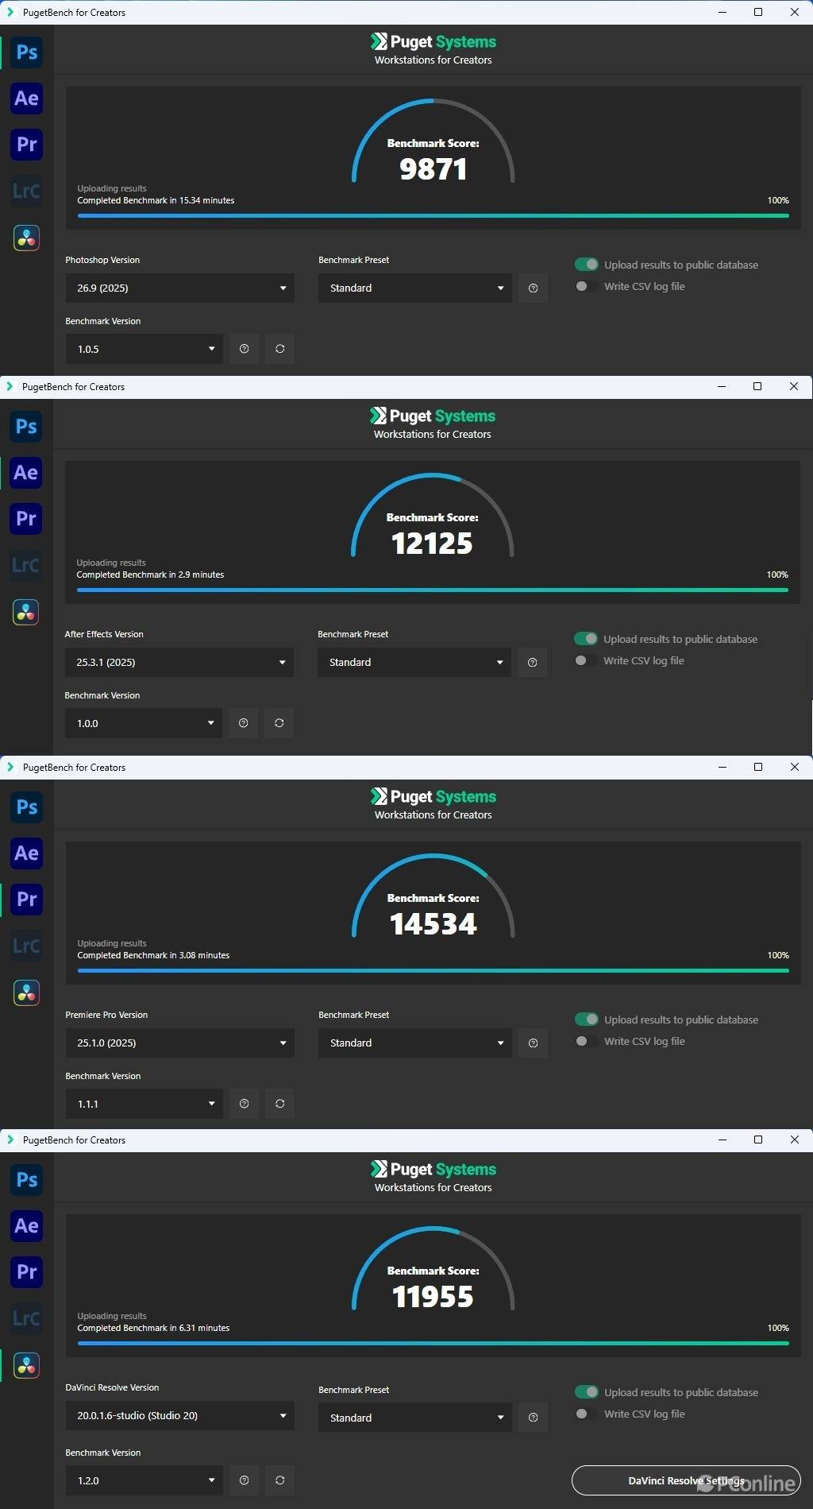The height and width of the screenshot is (1509, 813).
Task: Enable Write CSV log file in After Effects window
Action: pyautogui.click(x=585, y=660)
